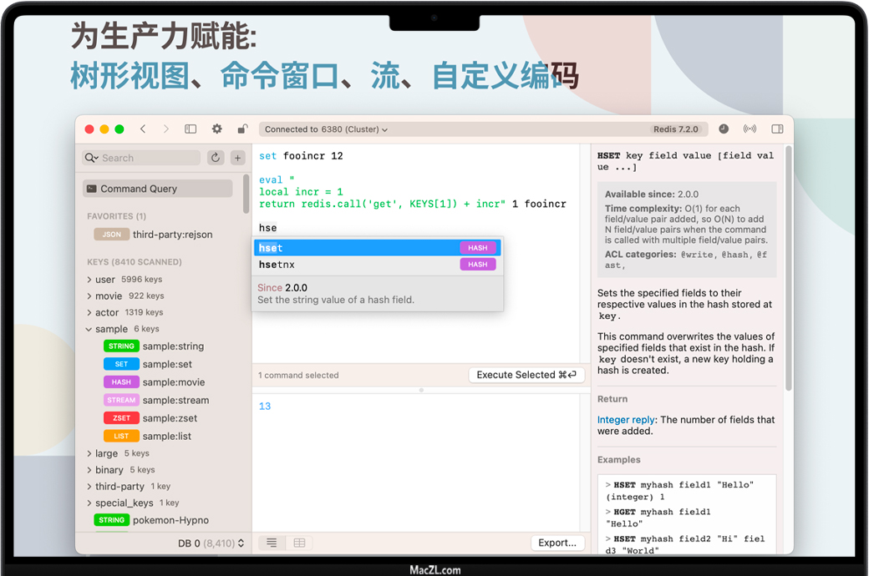Click SET badge of sample:set
This screenshot has height=576, width=869.
point(121,364)
